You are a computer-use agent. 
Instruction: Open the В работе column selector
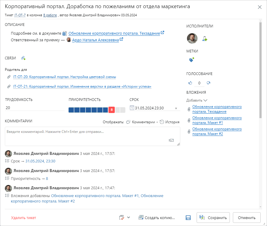click(x=50, y=15)
